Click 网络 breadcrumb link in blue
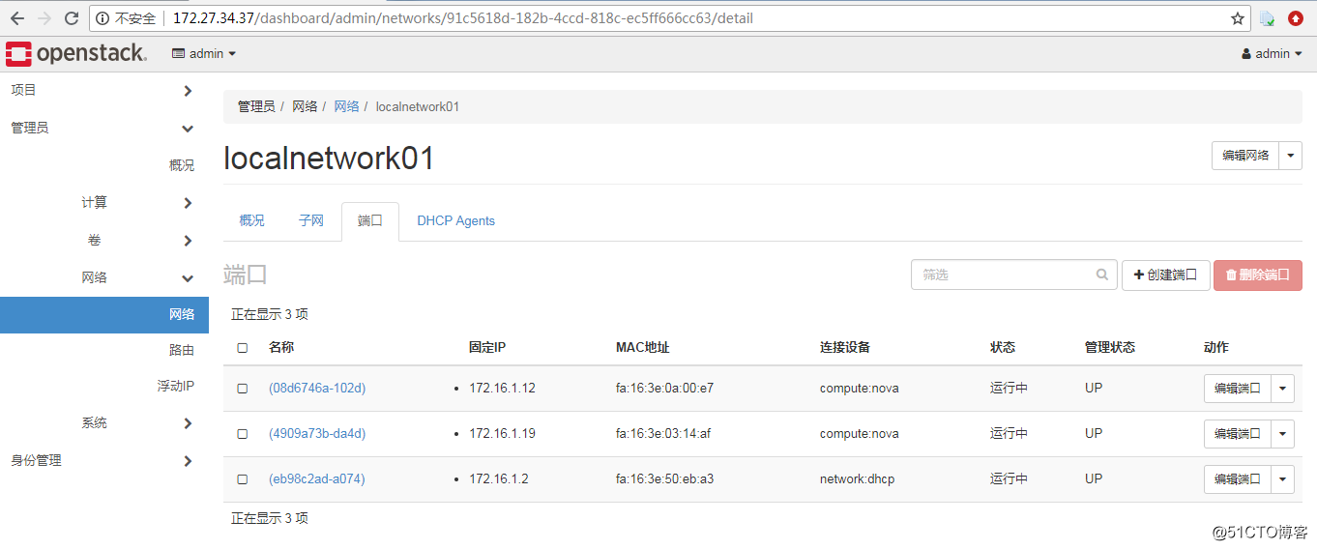 click(x=346, y=106)
